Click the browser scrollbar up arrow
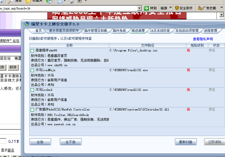The height and width of the screenshot is (157, 225). [x=221, y=14]
